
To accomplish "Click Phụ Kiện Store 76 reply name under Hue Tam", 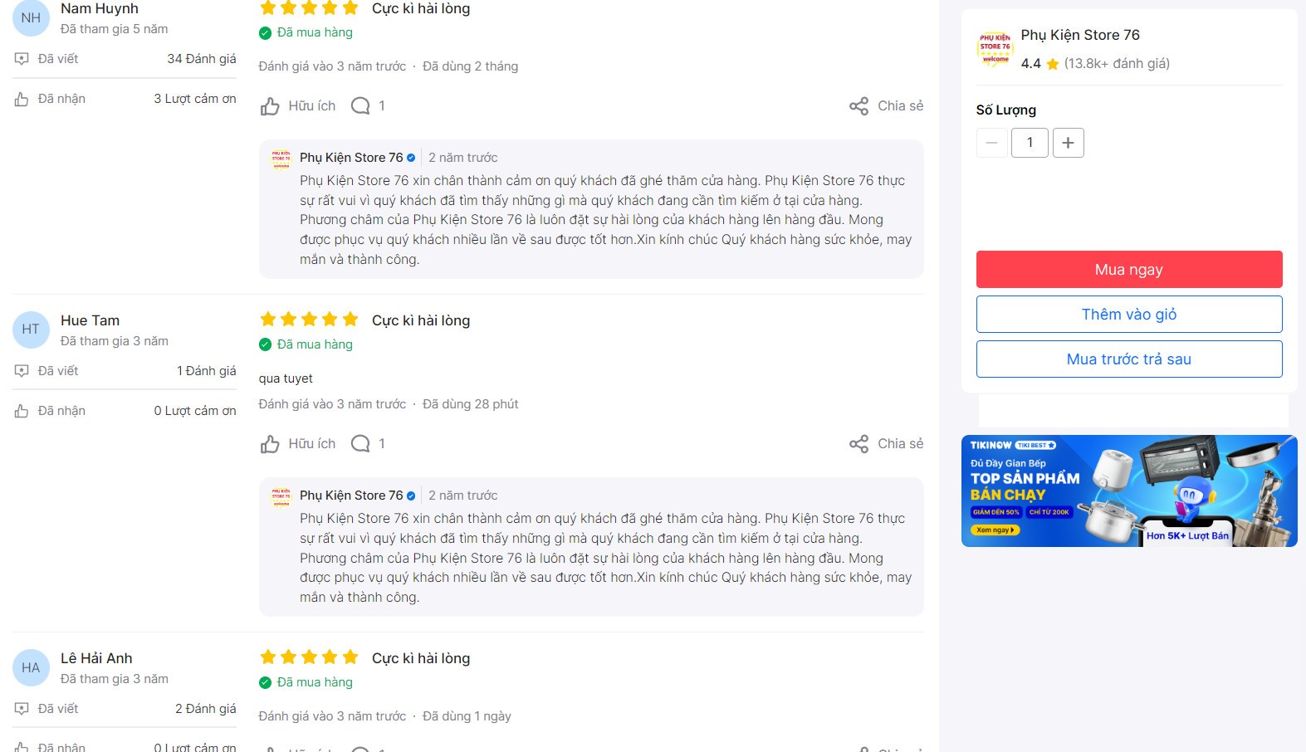I will (351, 496).
